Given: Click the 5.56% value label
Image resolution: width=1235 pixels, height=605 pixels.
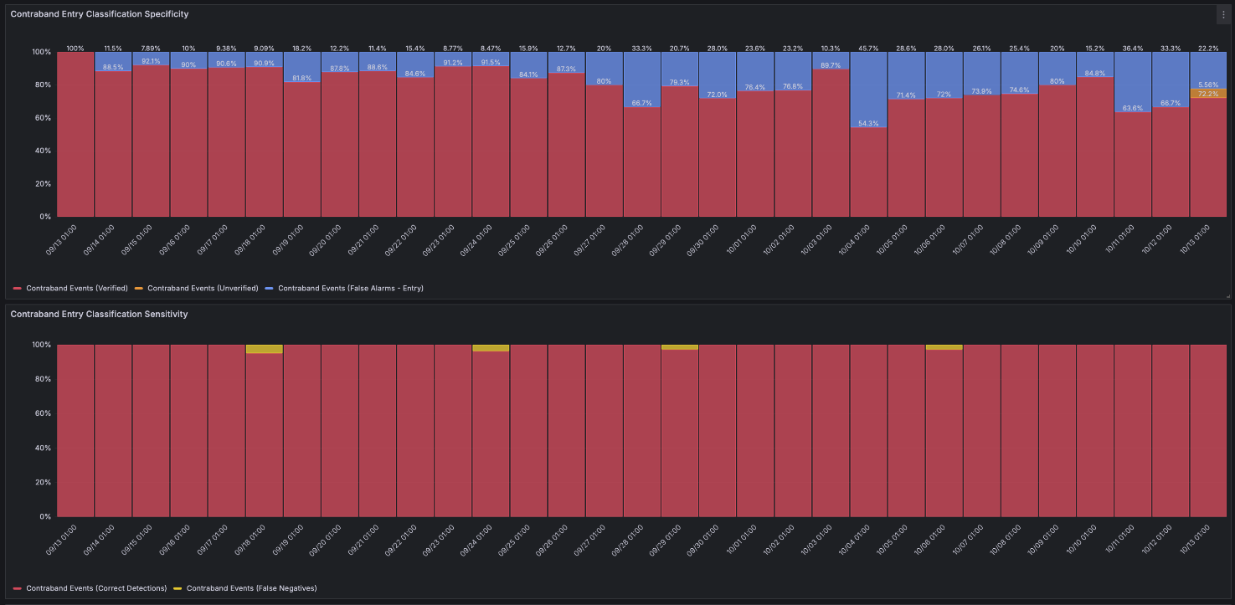Looking at the screenshot, I should [x=1208, y=85].
